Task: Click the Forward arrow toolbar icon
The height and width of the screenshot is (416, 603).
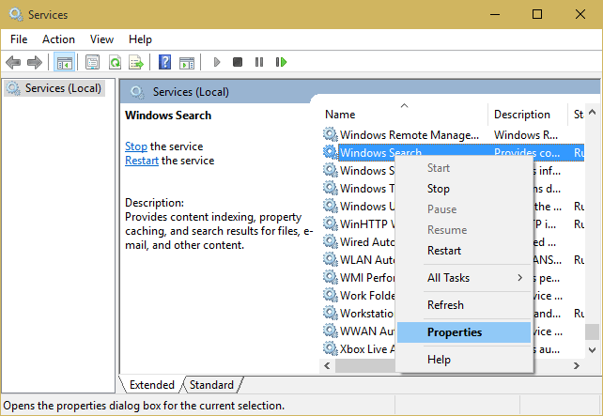Action: [x=35, y=62]
